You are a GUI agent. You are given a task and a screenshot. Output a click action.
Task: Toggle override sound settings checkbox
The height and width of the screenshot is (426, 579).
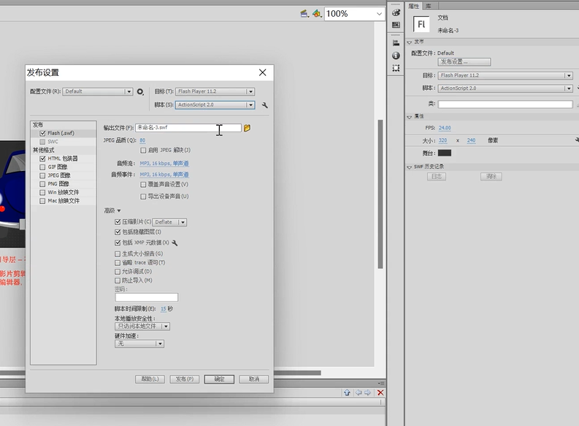point(143,184)
